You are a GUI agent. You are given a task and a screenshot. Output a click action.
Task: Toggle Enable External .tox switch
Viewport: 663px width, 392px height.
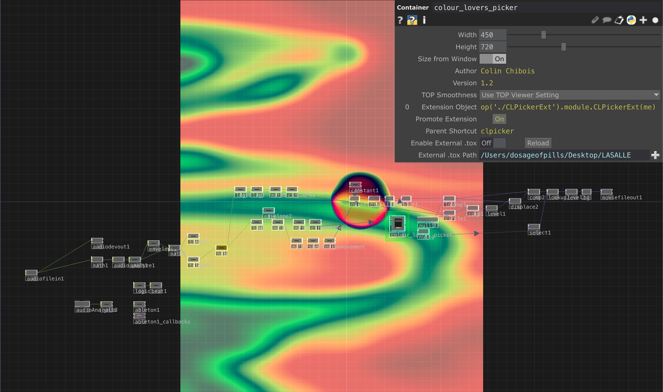(x=493, y=143)
